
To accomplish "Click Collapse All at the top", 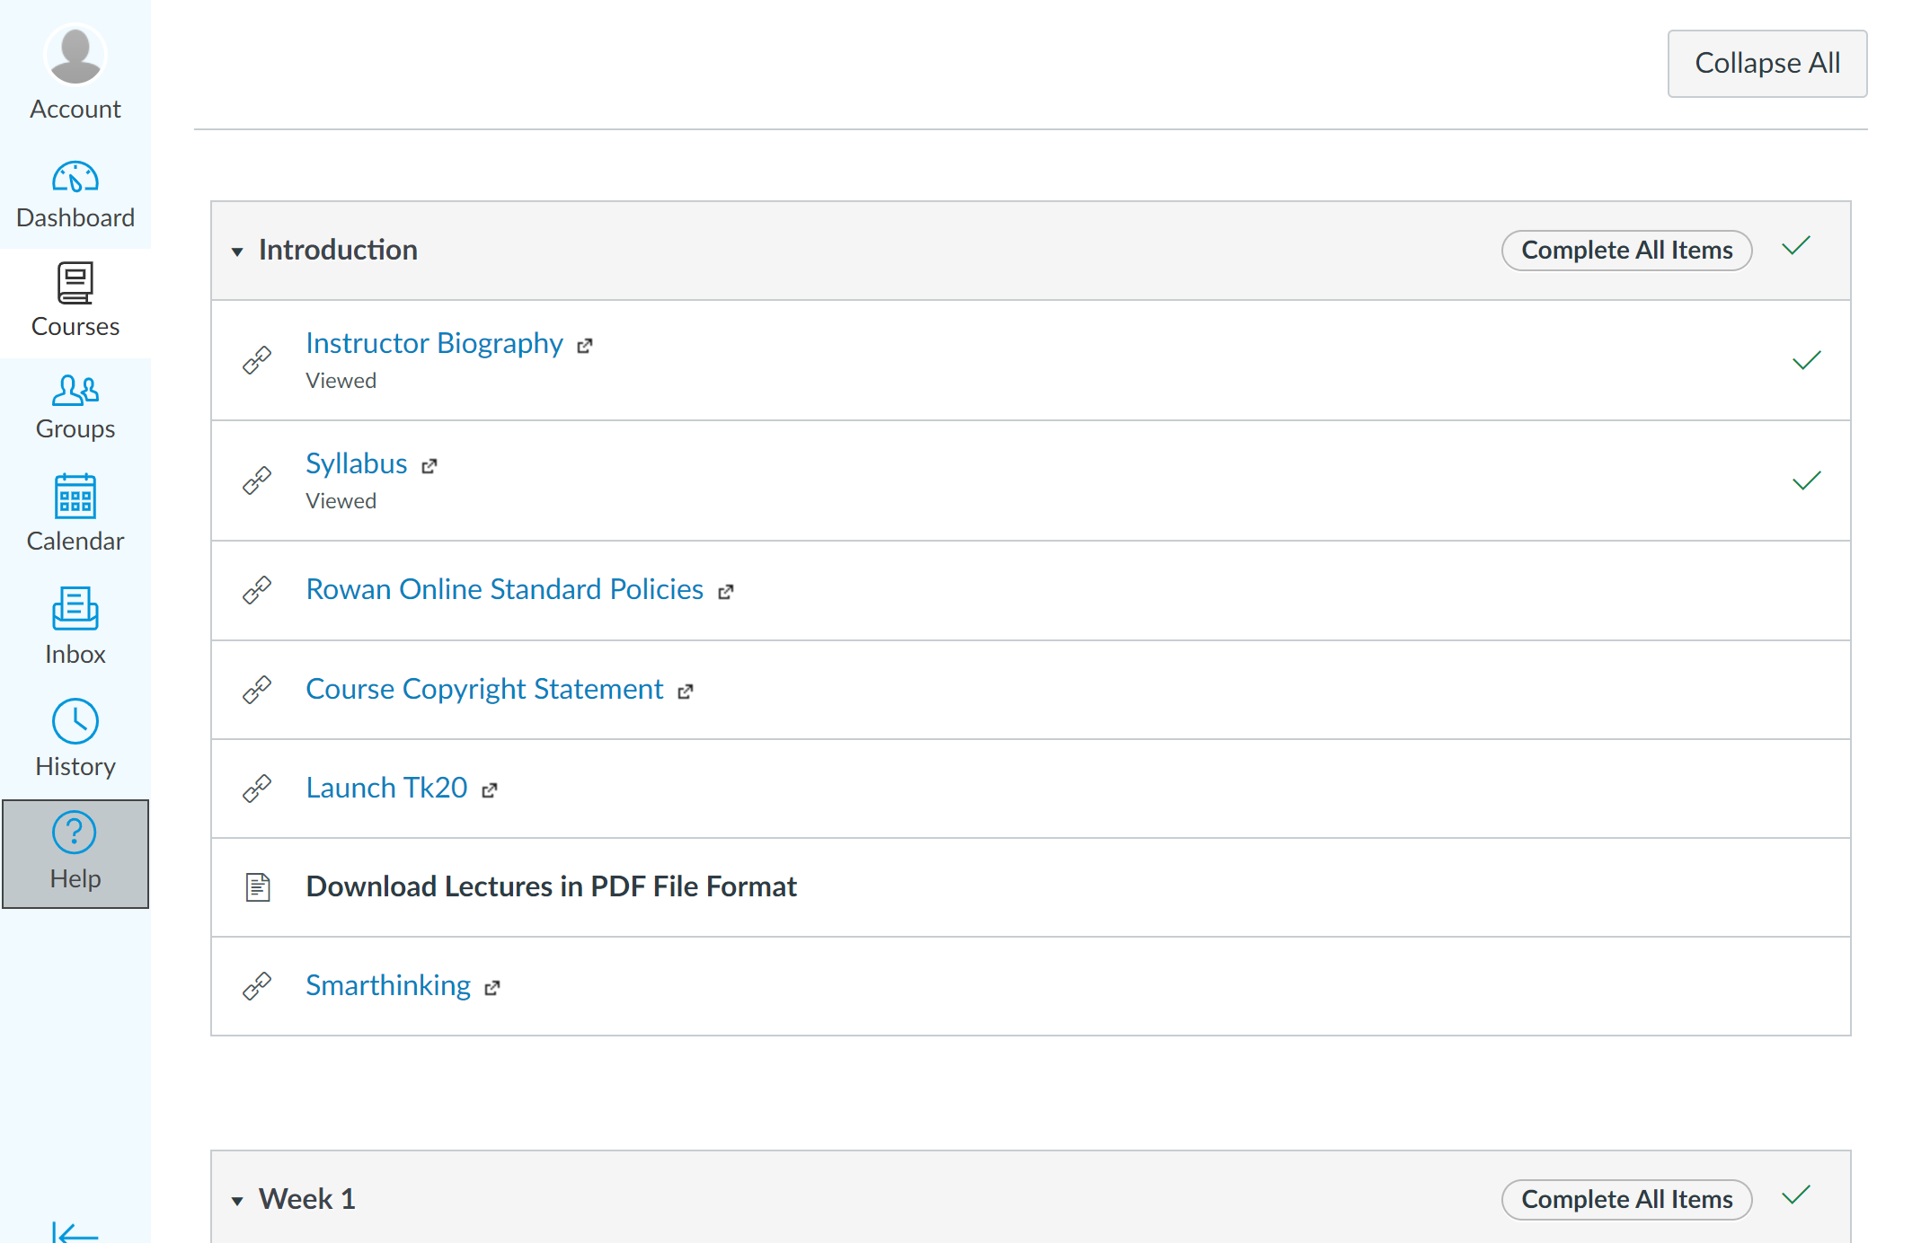I will point(1766,63).
